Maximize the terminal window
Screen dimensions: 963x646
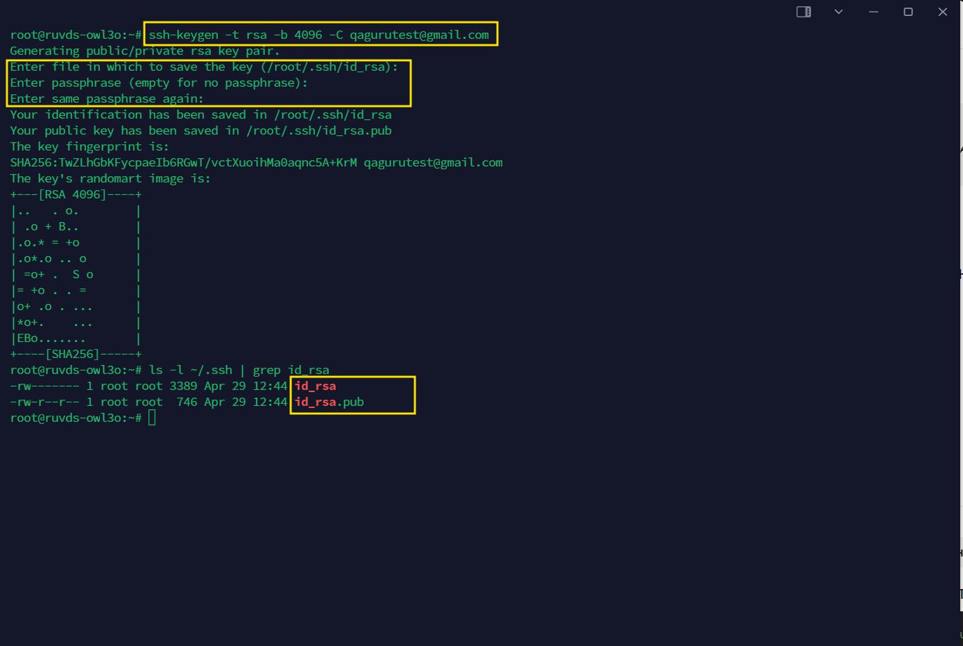[908, 12]
